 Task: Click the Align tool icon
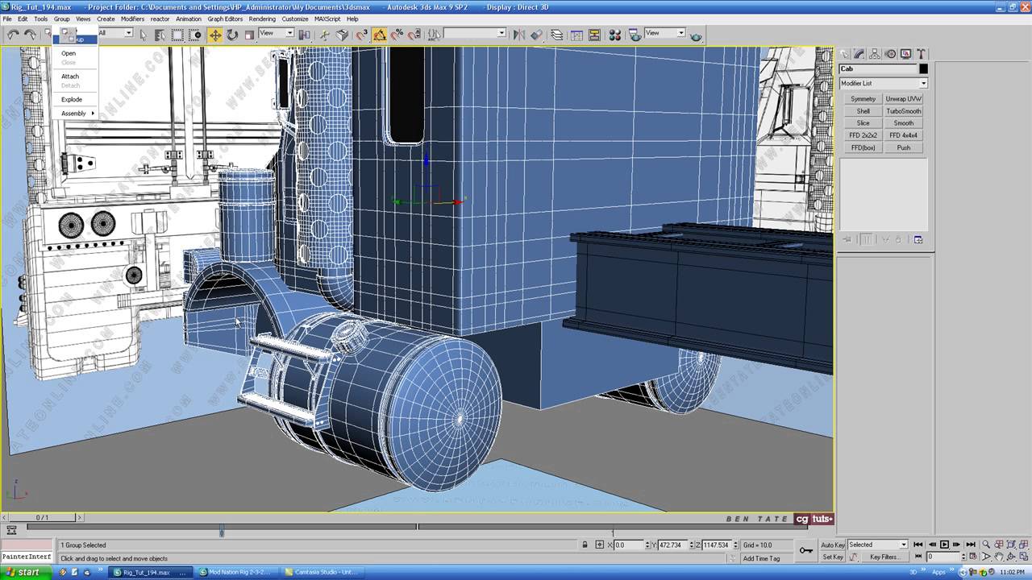537,35
